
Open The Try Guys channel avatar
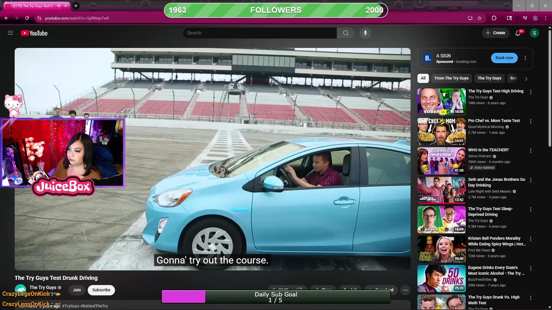coord(20,290)
